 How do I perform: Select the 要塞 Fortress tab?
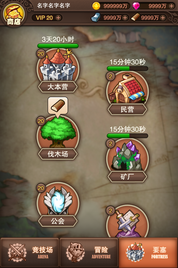pos(148,252)
